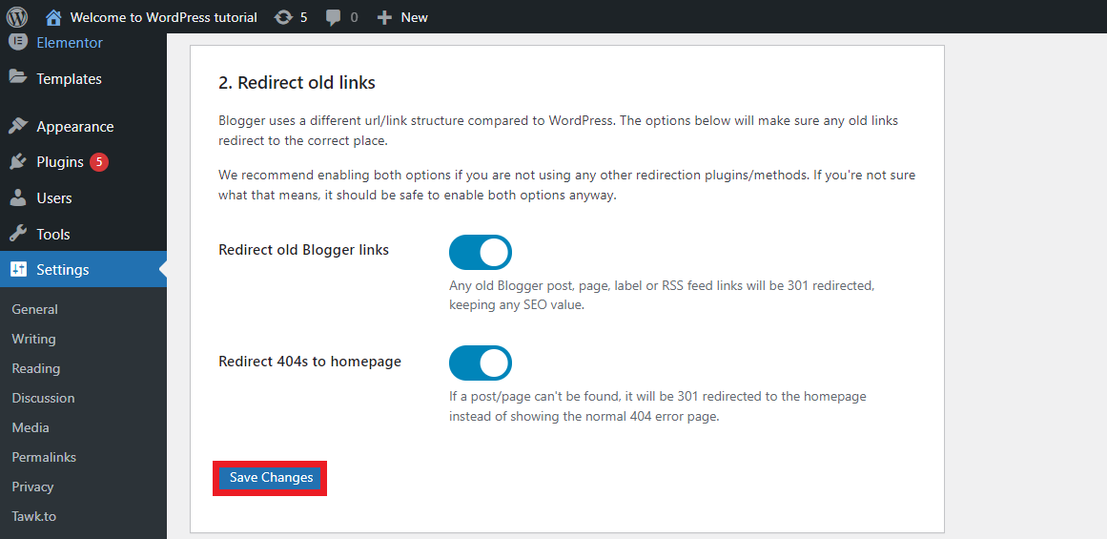The height and width of the screenshot is (539, 1107).
Task: Click the Plugins plug icon
Action: click(18, 162)
